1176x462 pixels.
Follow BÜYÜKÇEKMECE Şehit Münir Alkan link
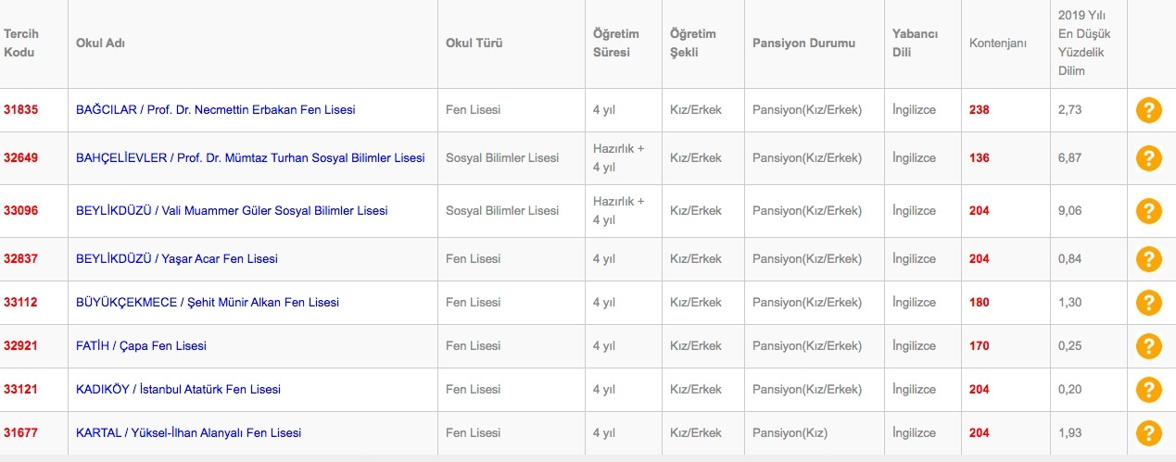coord(208,303)
